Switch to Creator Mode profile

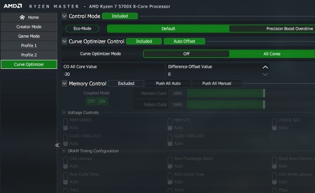pos(29,27)
